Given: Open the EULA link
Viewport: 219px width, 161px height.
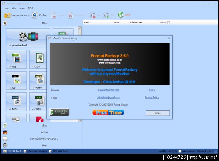Looking at the screenshot, I should click(x=152, y=90).
